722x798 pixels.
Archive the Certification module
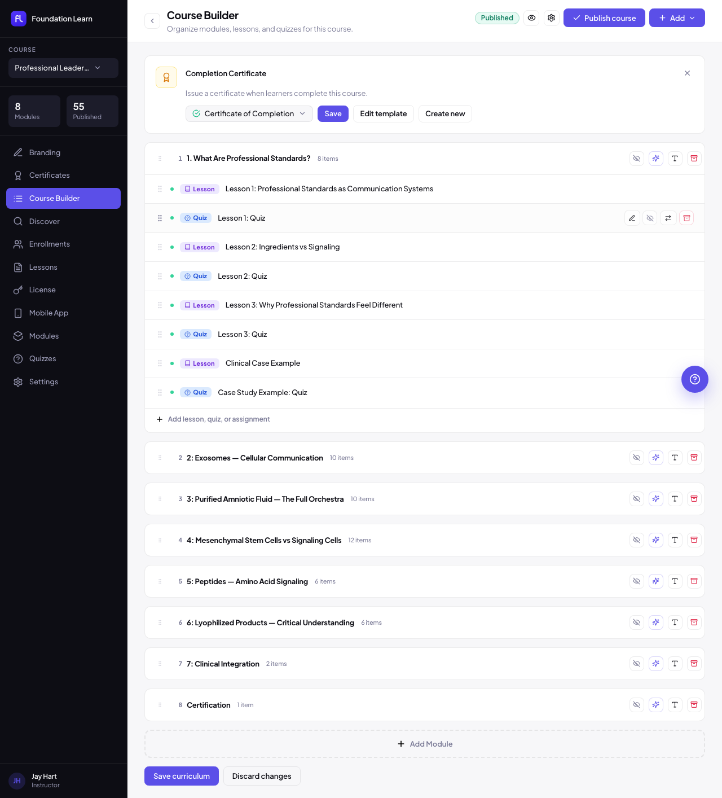[694, 705]
